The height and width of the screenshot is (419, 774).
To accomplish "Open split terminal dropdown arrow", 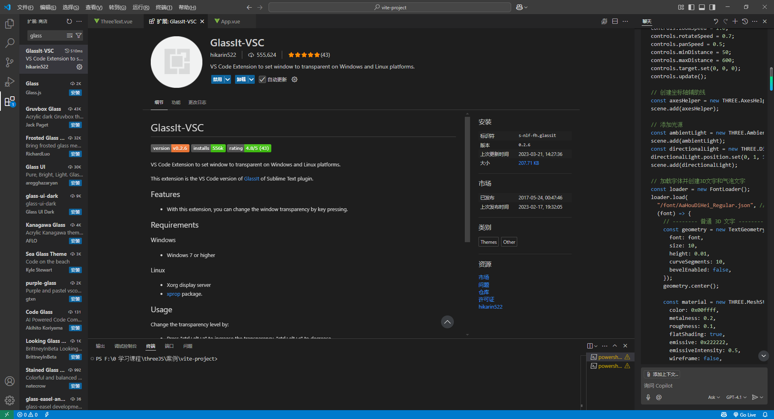I will tap(596, 346).
